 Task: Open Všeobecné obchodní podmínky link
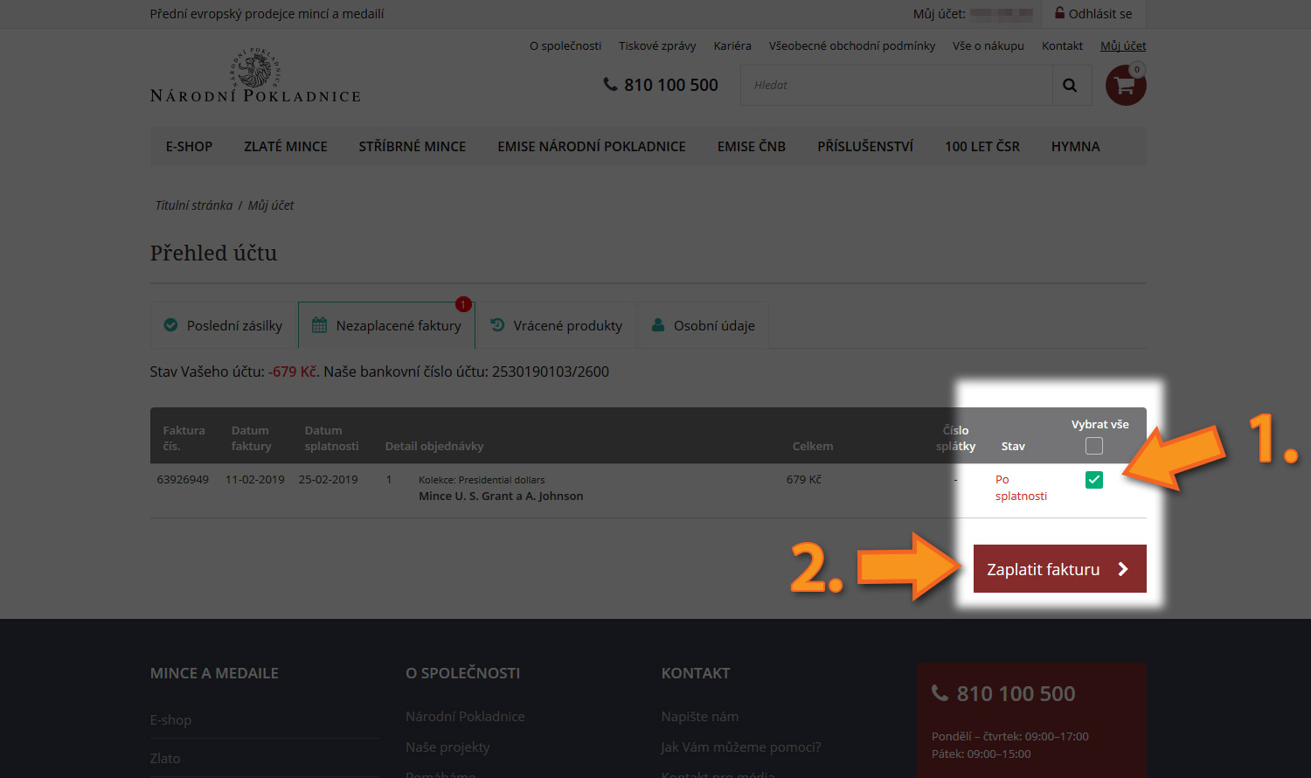click(852, 45)
